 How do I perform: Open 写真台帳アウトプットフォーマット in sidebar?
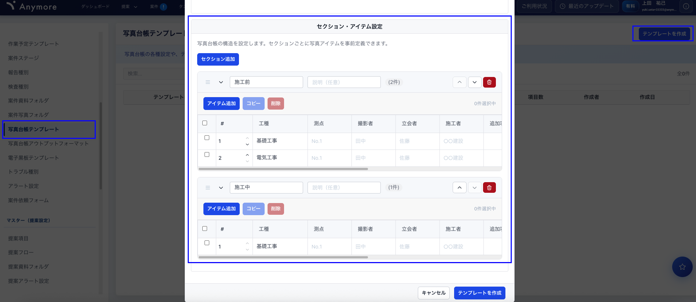point(48,143)
